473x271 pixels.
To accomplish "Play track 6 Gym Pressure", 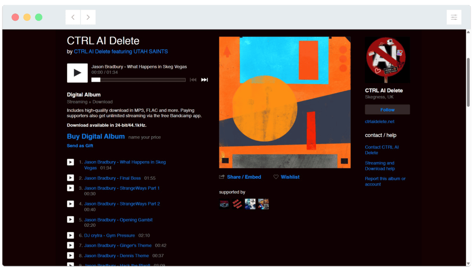I will (x=70, y=235).
